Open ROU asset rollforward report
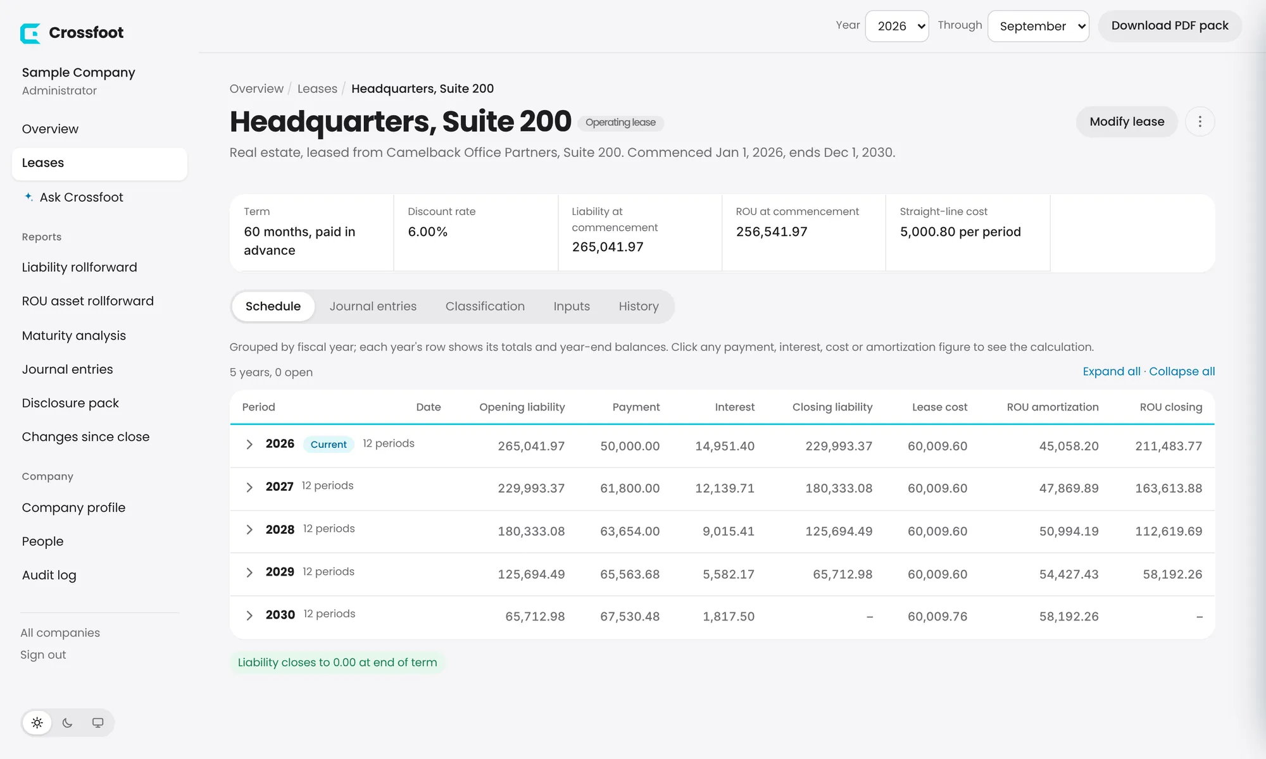Viewport: 1266px width, 759px height. (x=87, y=301)
